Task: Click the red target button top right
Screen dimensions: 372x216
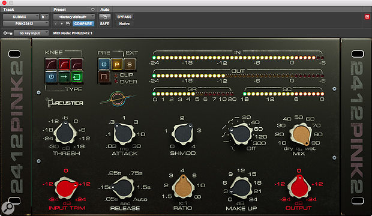Action: tap(367, 17)
